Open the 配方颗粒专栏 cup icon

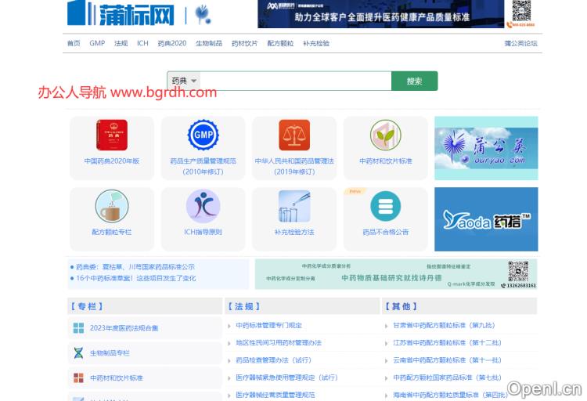(112, 207)
